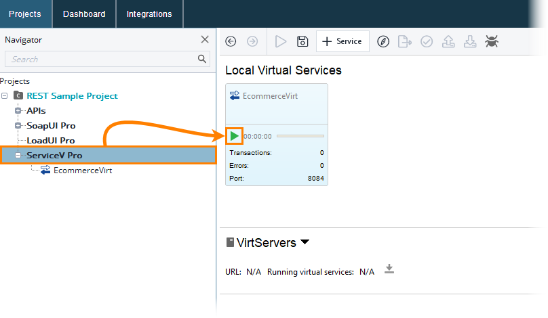548x318 pixels.
Task: Click the Errors count value
Action: point(322,166)
